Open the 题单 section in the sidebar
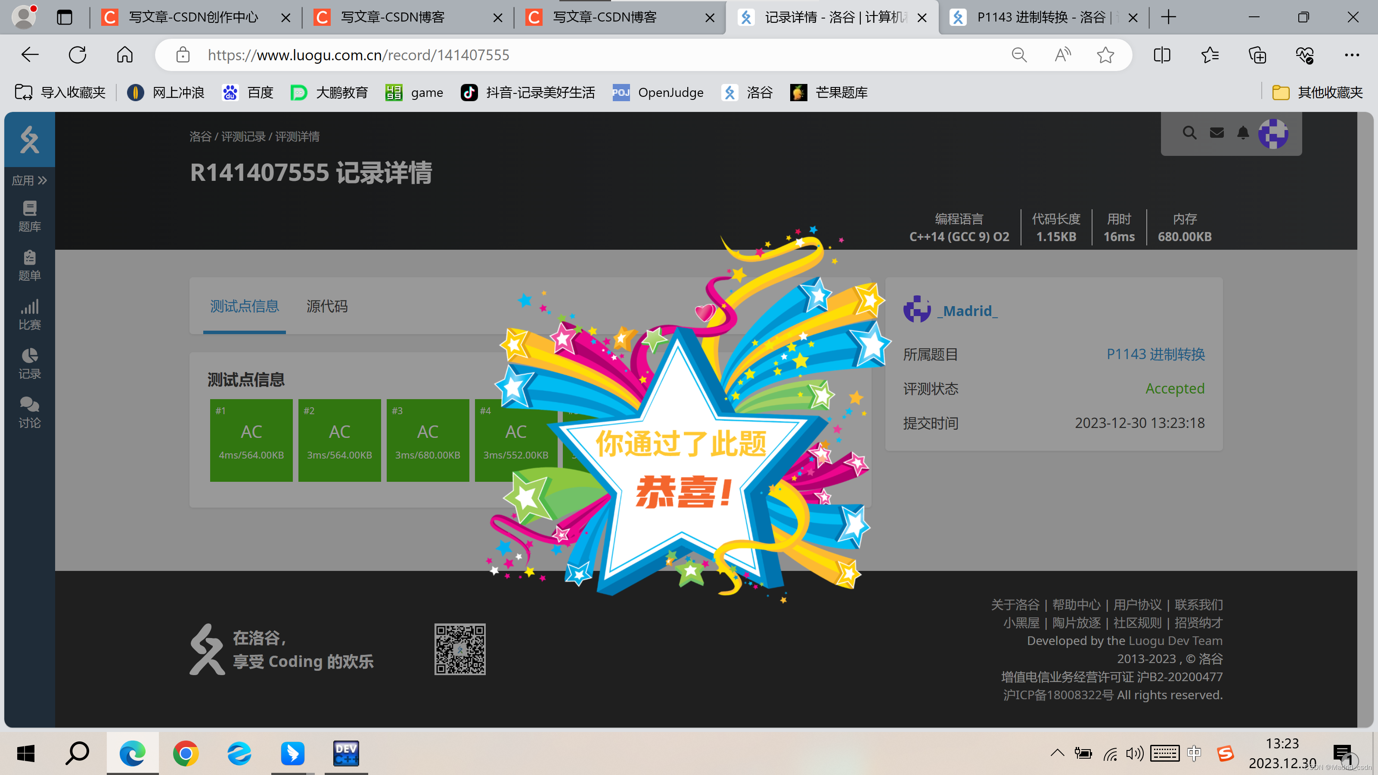Image resolution: width=1378 pixels, height=775 pixels. [x=29, y=265]
